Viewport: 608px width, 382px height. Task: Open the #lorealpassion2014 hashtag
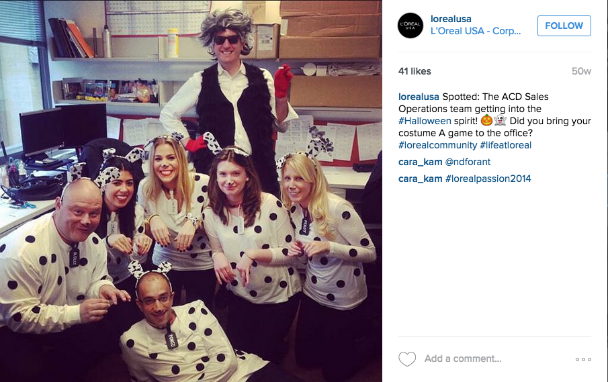(488, 179)
